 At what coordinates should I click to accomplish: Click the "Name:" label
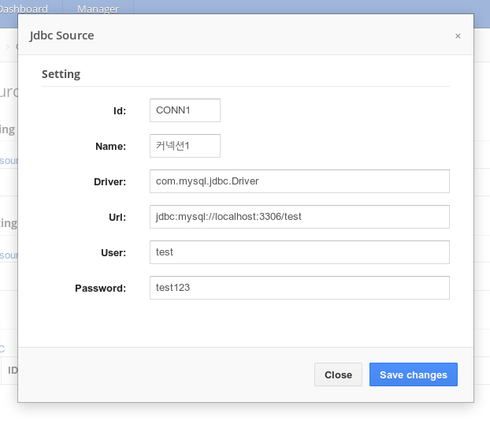[x=110, y=146]
